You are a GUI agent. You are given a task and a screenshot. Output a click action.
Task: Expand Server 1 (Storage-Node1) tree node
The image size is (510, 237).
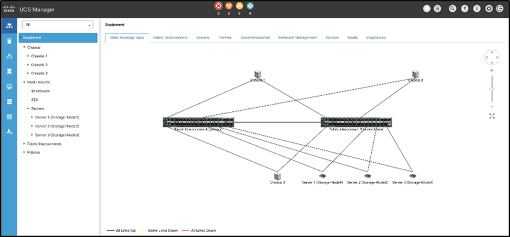tap(31, 117)
